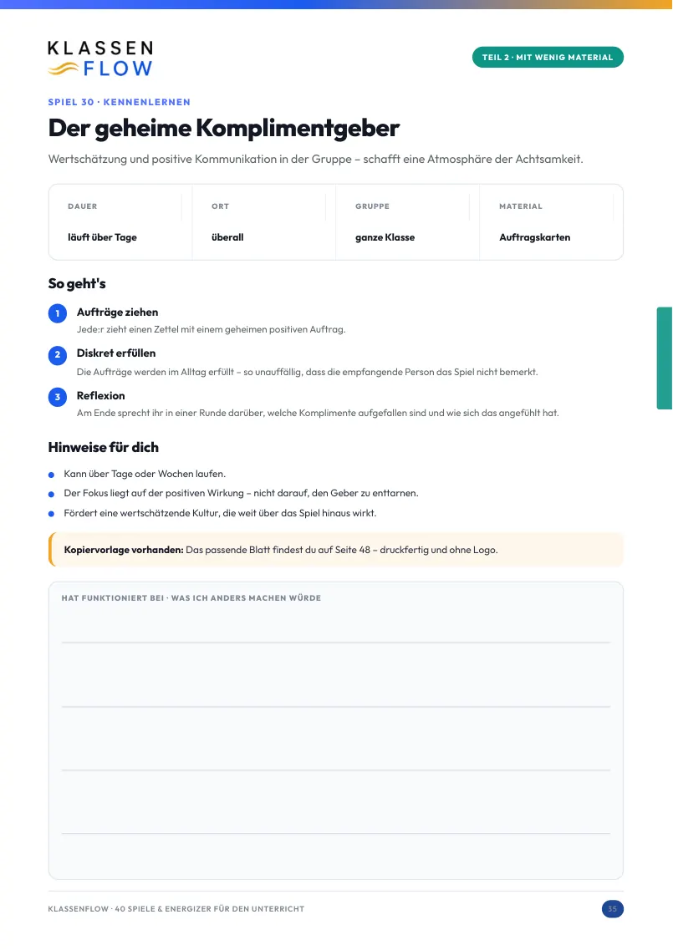Select the step 1 number circle
This screenshot has width=673, height=950.
pos(58,313)
